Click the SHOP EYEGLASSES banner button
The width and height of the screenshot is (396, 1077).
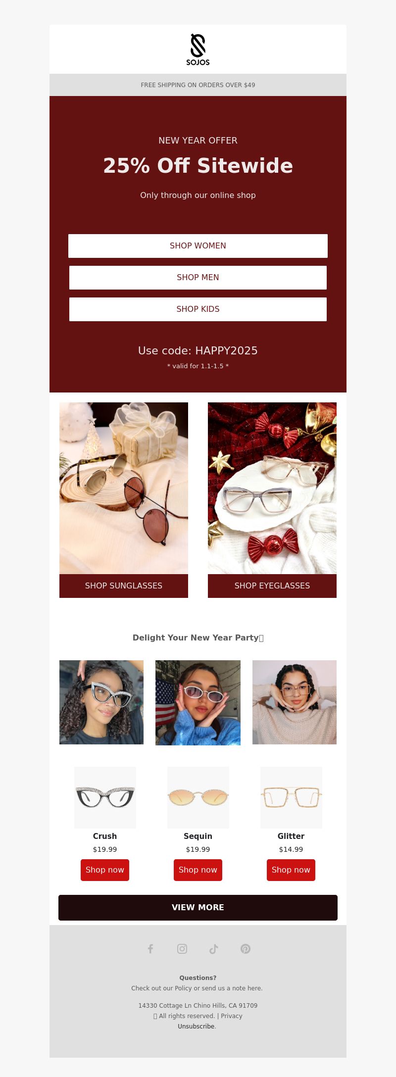click(272, 586)
